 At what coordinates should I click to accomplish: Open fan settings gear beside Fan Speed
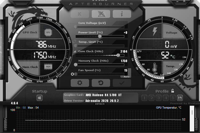pyautogui.click(x=72, y=74)
